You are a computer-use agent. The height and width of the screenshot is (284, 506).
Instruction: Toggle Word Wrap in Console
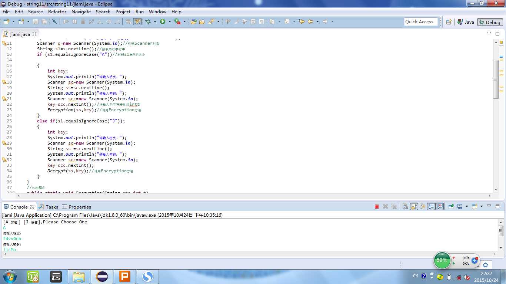[x=422, y=206]
